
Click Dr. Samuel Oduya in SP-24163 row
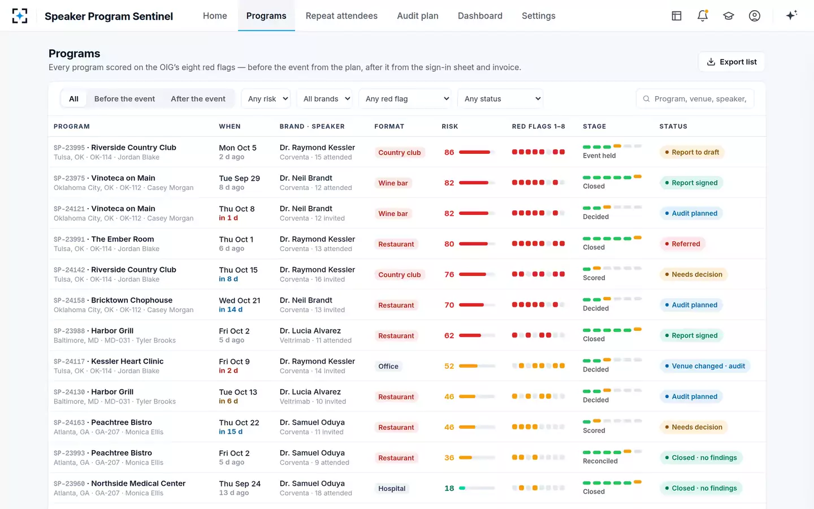point(312,422)
